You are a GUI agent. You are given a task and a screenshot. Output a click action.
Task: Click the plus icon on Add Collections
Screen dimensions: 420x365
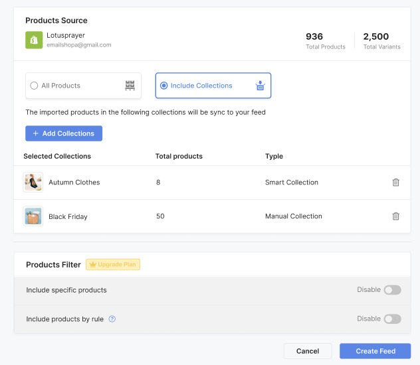point(35,133)
